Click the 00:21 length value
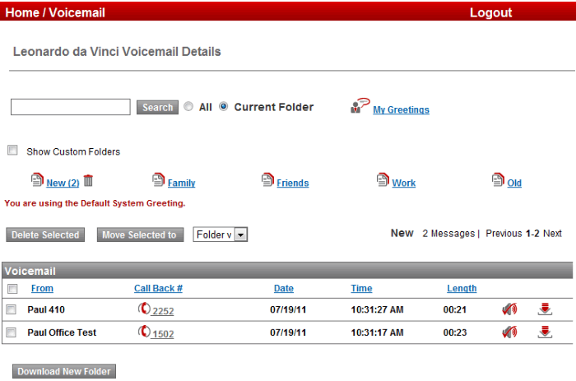The height and width of the screenshot is (381, 576). tap(455, 309)
